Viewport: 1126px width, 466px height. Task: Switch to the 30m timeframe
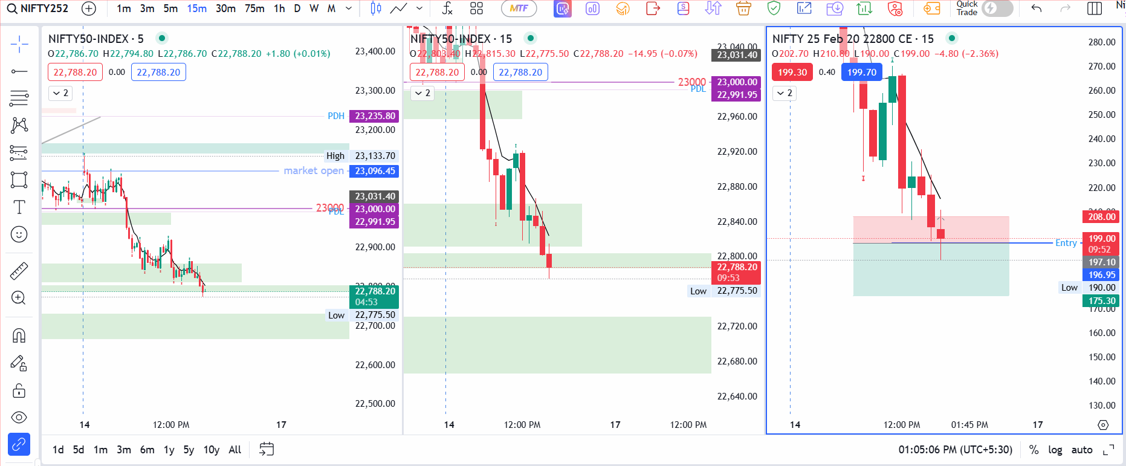pyautogui.click(x=225, y=8)
